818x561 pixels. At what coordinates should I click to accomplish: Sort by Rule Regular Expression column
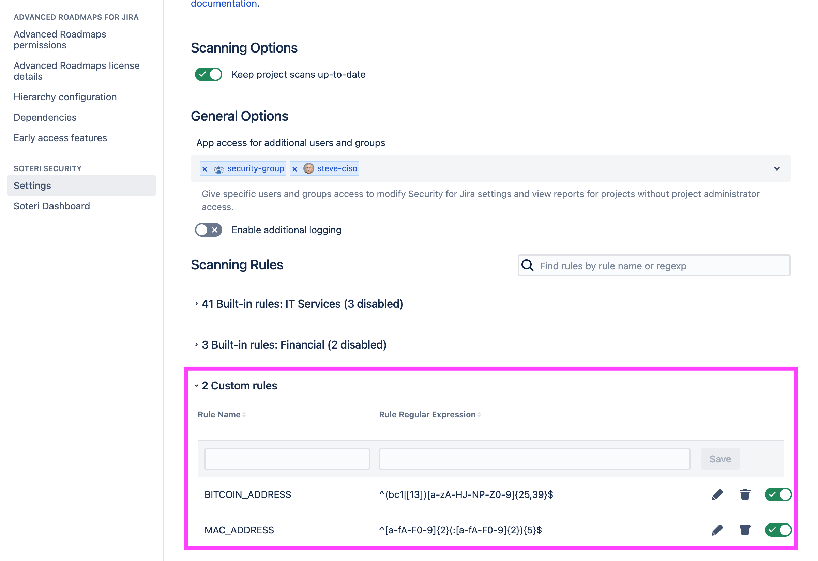click(x=479, y=415)
